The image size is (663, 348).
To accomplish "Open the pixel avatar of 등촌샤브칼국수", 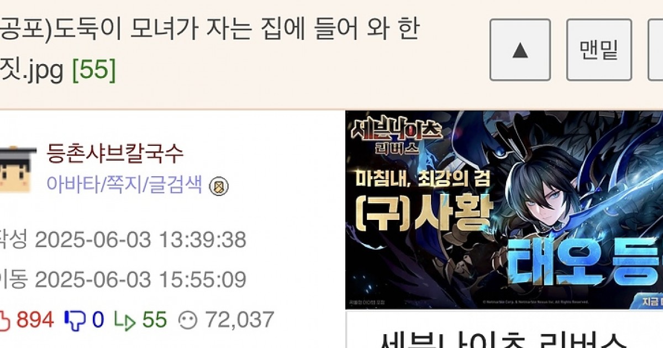I will [x=17, y=168].
